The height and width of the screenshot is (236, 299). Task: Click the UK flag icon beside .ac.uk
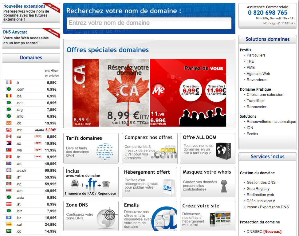coord(9,170)
